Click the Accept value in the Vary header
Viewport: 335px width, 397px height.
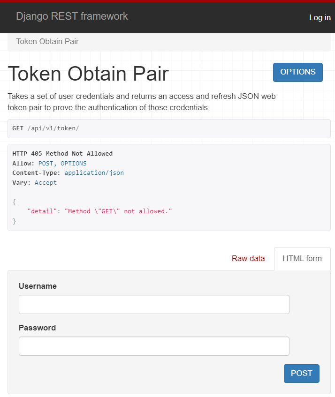(x=46, y=182)
